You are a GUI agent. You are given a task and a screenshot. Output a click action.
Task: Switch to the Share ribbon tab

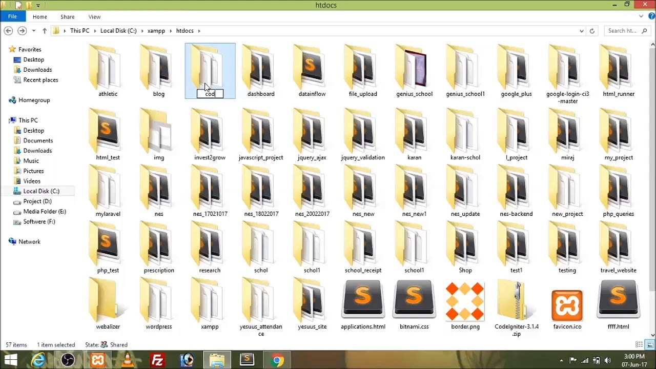[x=67, y=17]
